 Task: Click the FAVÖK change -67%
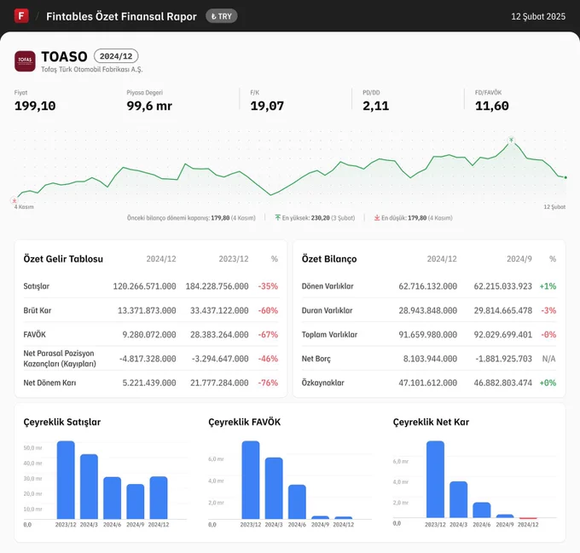(268, 335)
